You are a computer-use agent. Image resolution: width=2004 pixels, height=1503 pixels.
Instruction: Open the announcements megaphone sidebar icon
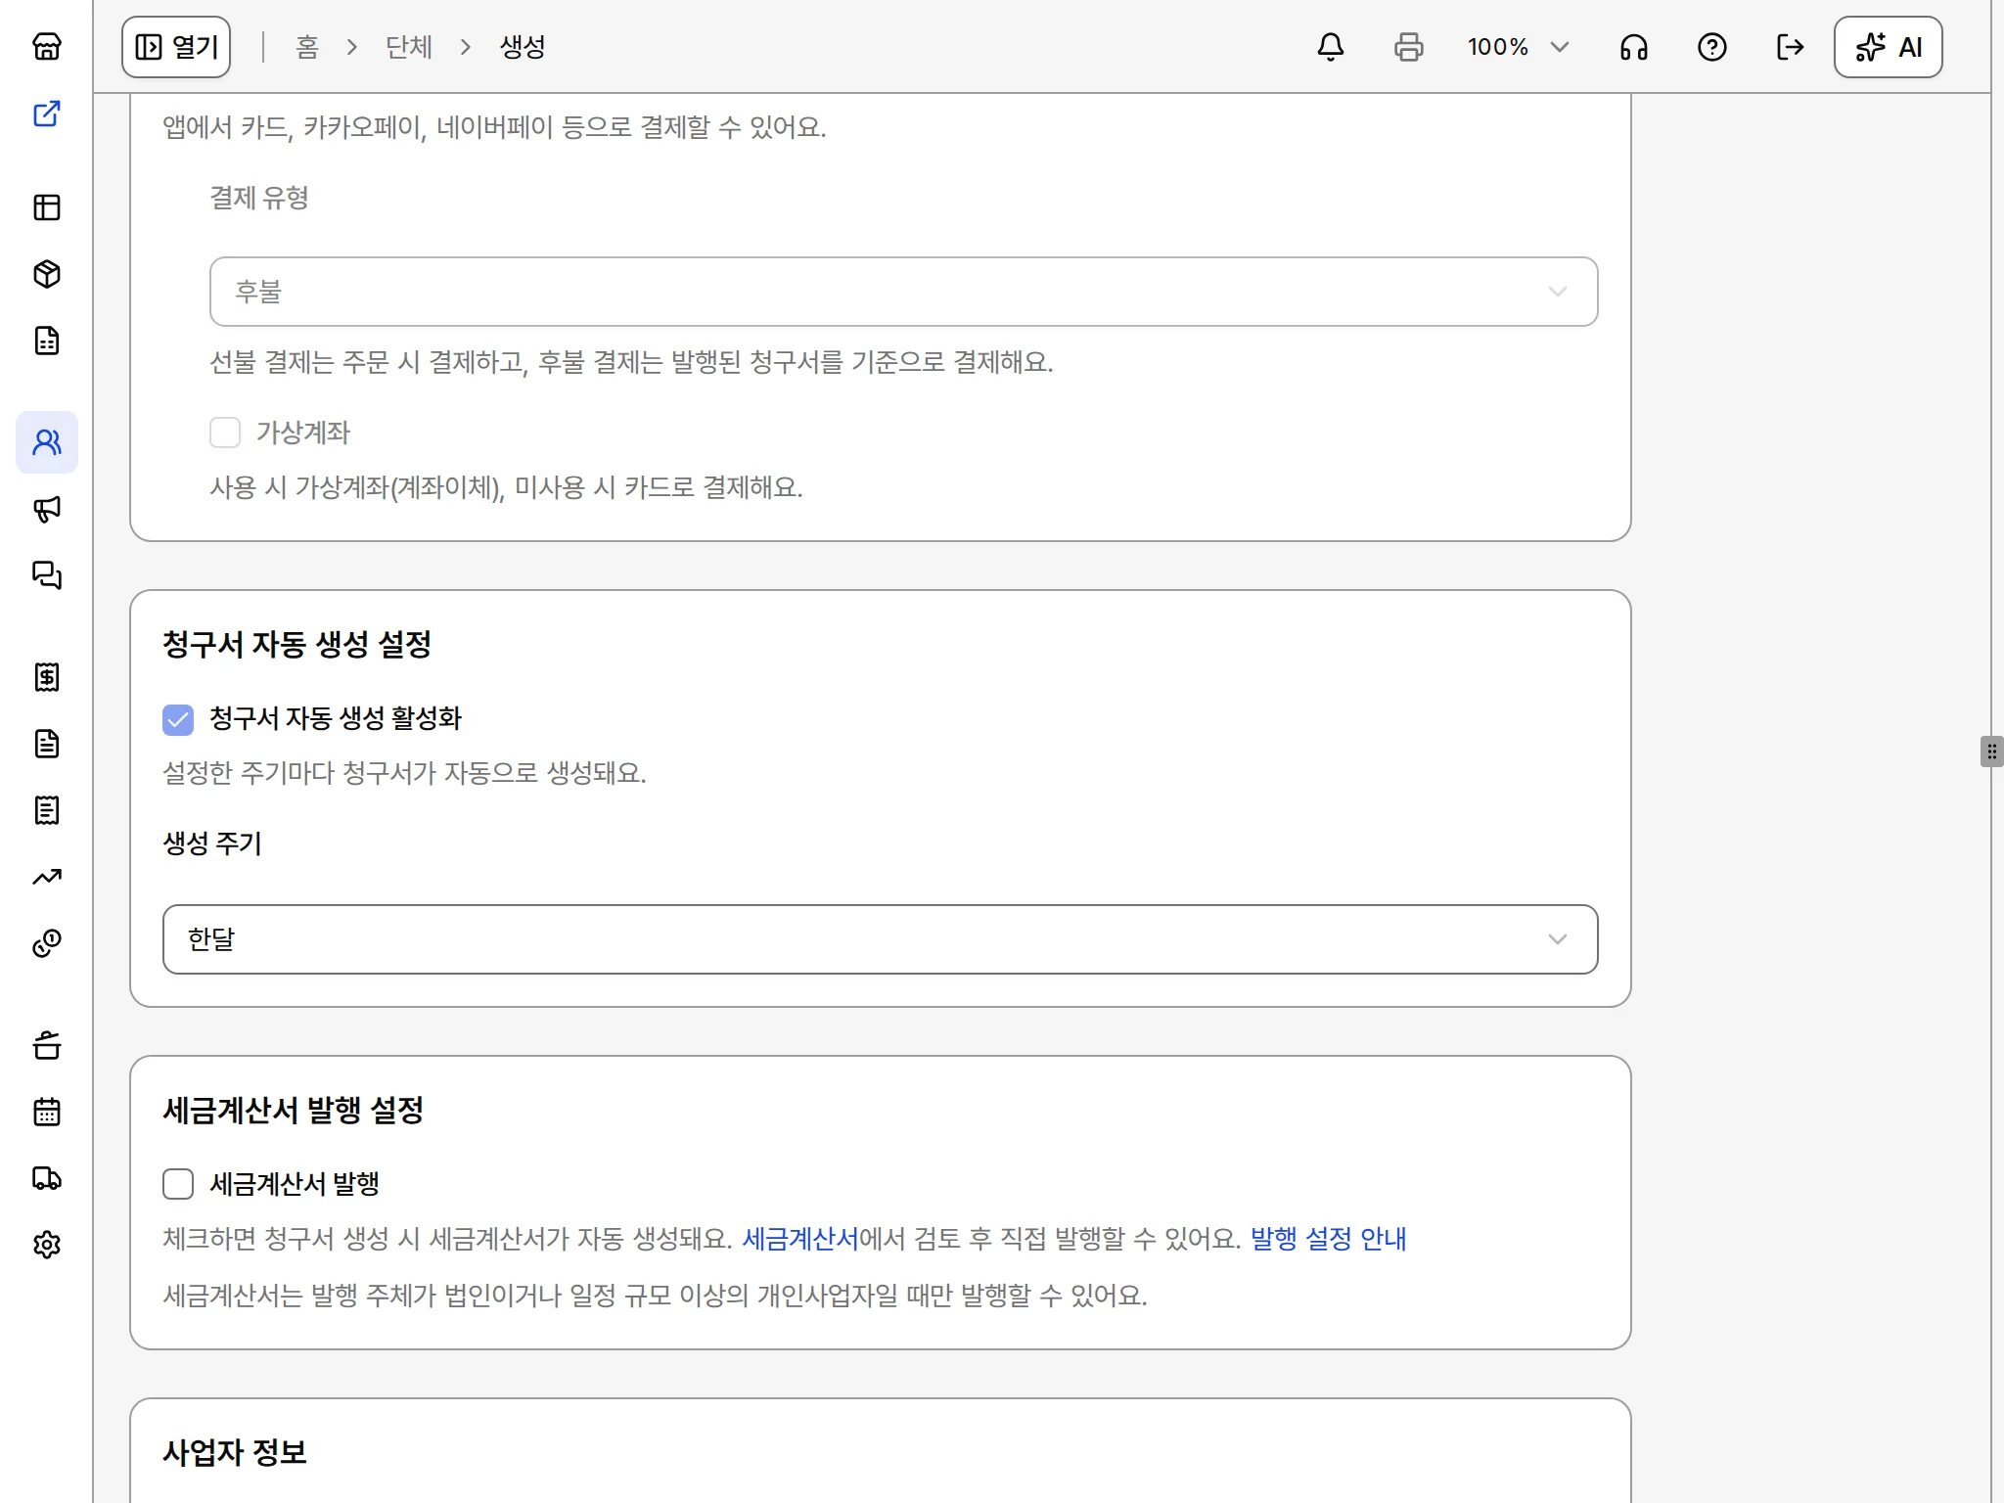pyautogui.click(x=47, y=509)
